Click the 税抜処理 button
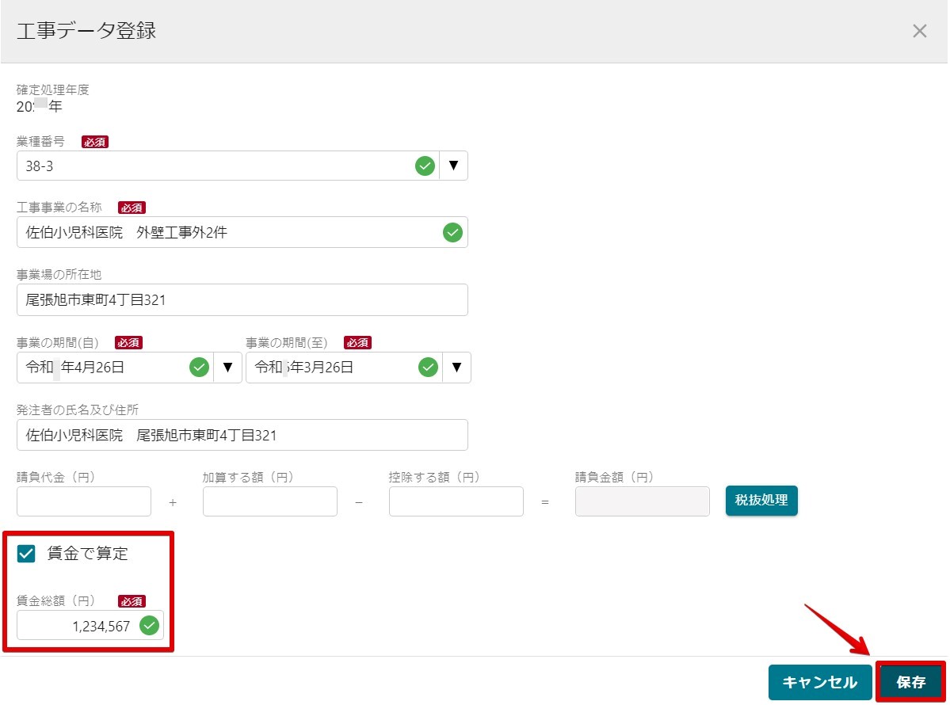950x705 pixels. coord(761,501)
